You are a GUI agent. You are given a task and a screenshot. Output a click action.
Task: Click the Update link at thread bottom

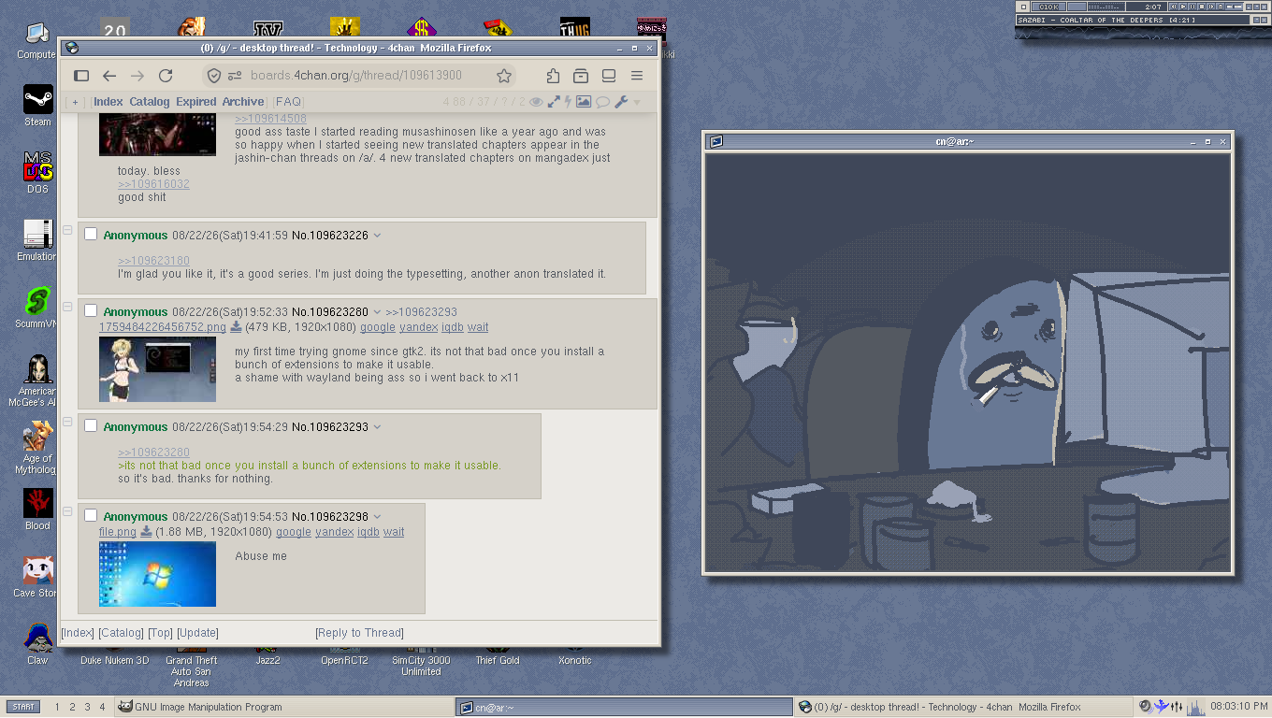pyautogui.click(x=197, y=633)
